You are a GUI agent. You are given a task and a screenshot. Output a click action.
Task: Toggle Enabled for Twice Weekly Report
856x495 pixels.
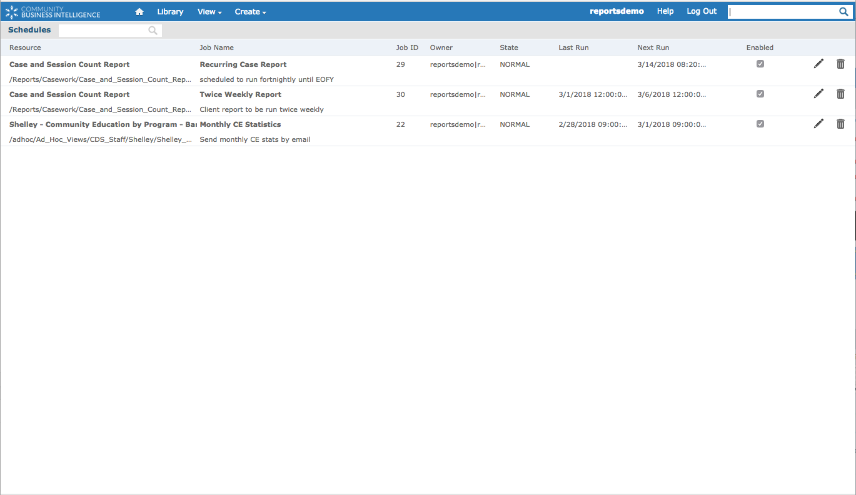(760, 94)
